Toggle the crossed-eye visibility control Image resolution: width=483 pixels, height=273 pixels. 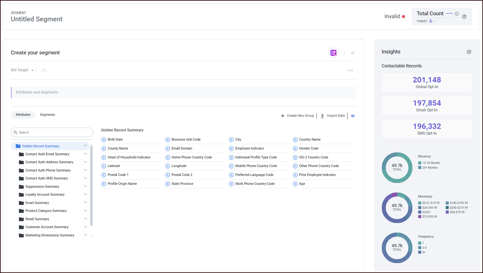353,116
